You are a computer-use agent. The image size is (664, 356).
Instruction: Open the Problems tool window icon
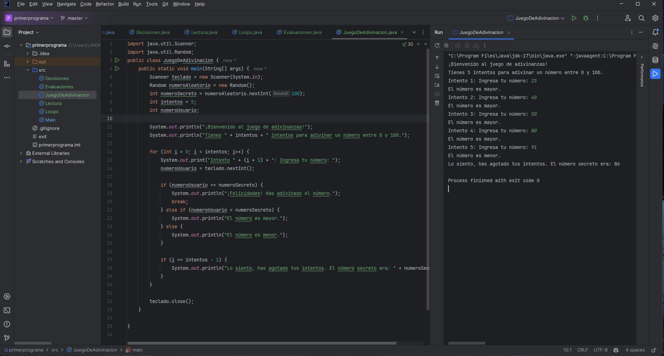point(7,324)
